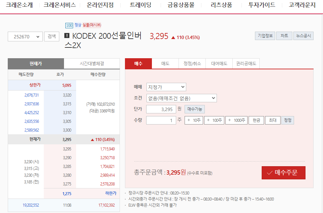This screenshot has height=213, width=323.
Task: Open 크레온소개 menu
Action: (19, 5)
